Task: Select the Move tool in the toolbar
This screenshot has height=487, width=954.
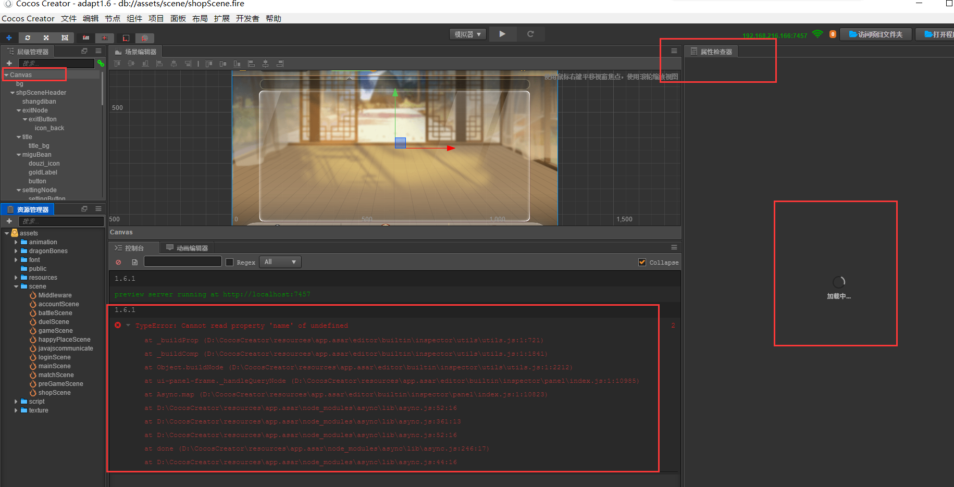Action: 9,38
